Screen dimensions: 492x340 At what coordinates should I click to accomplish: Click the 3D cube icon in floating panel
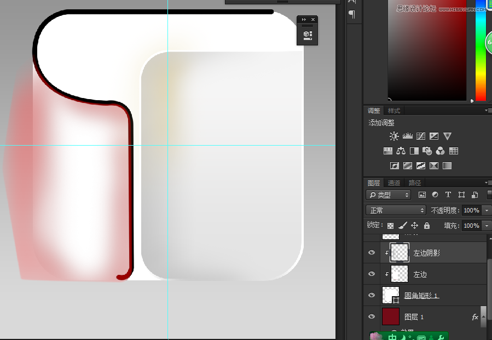[308, 35]
